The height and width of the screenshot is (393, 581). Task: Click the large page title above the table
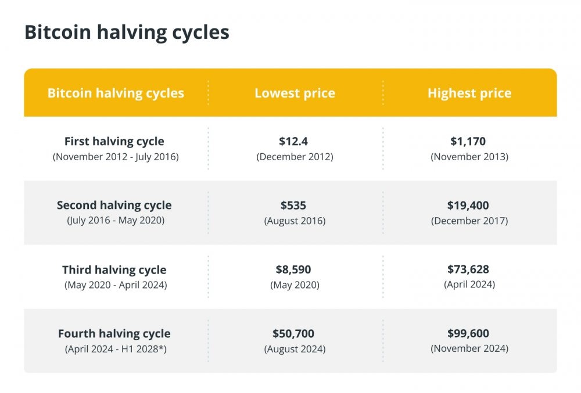pos(127,33)
